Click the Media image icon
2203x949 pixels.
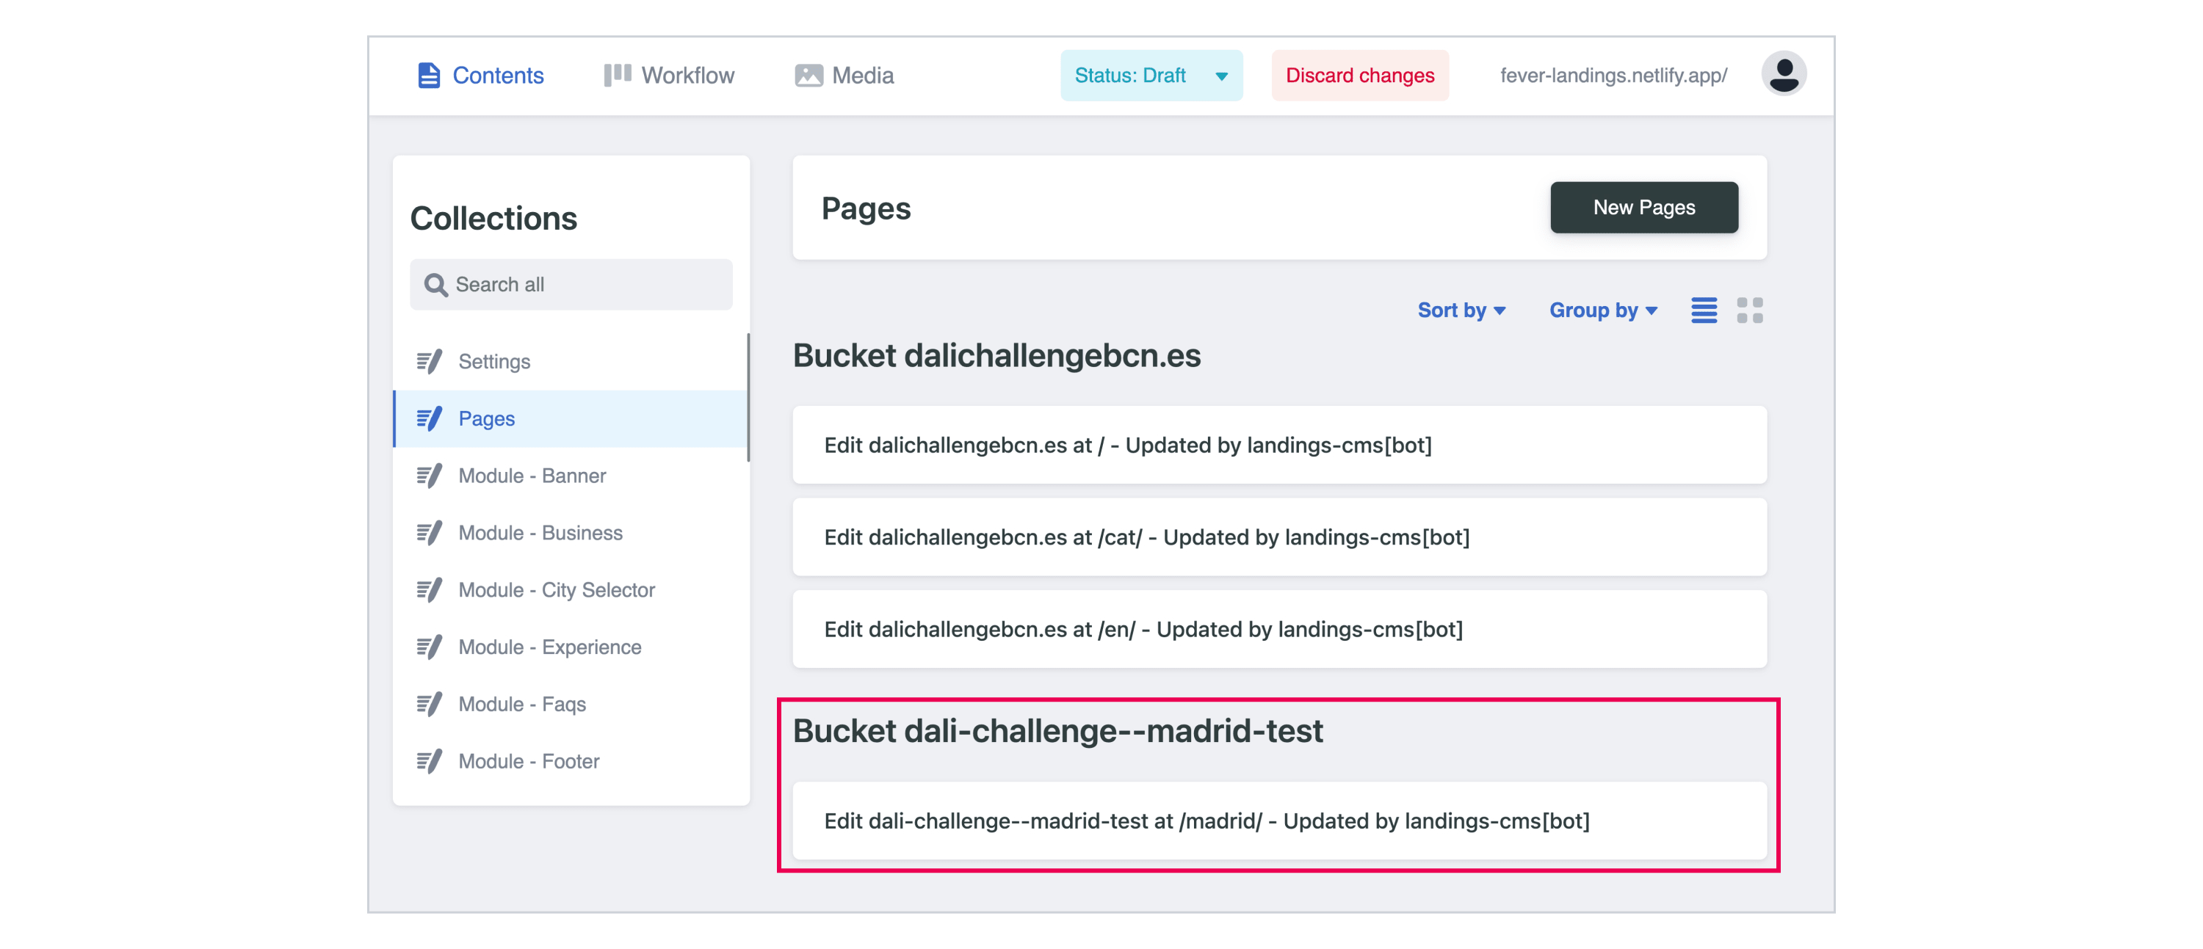(x=809, y=76)
